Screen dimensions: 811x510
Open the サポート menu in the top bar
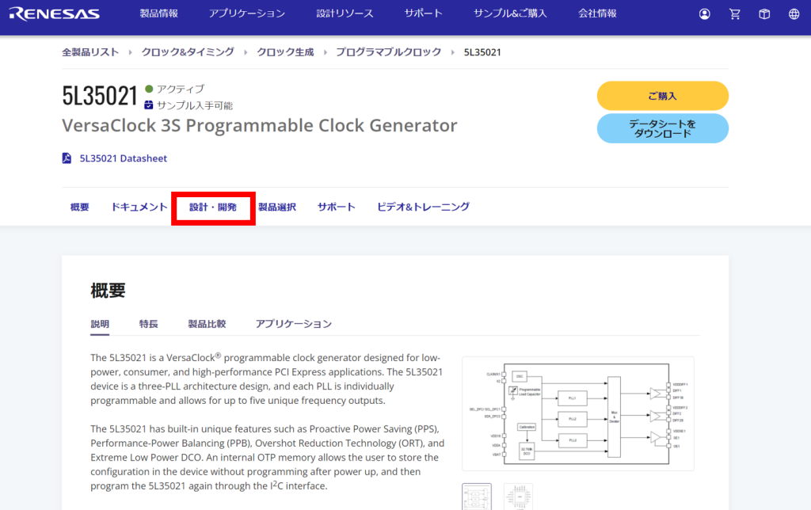coord(423,13)
